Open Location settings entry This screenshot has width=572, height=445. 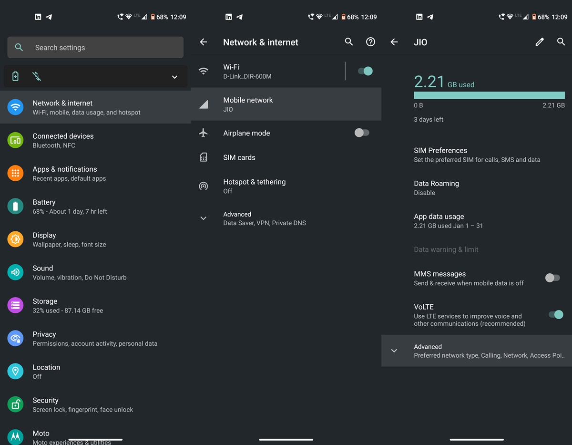point(95,371)
